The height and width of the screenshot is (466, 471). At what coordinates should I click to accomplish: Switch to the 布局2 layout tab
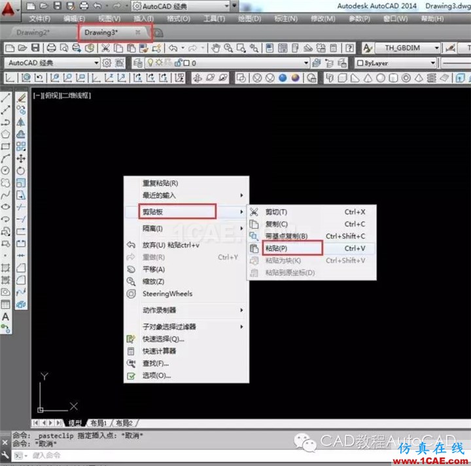tap(124, 424)
